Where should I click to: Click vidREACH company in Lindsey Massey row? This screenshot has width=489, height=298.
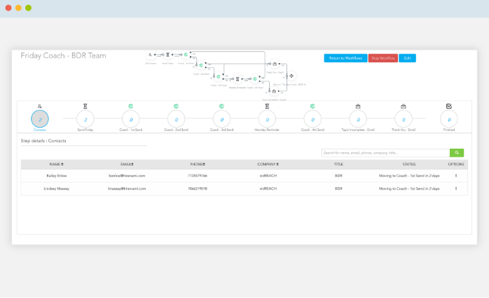point(268,189)
